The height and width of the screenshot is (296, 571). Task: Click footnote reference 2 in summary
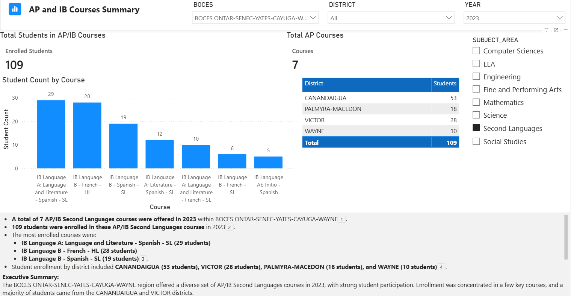click(229, 227)
